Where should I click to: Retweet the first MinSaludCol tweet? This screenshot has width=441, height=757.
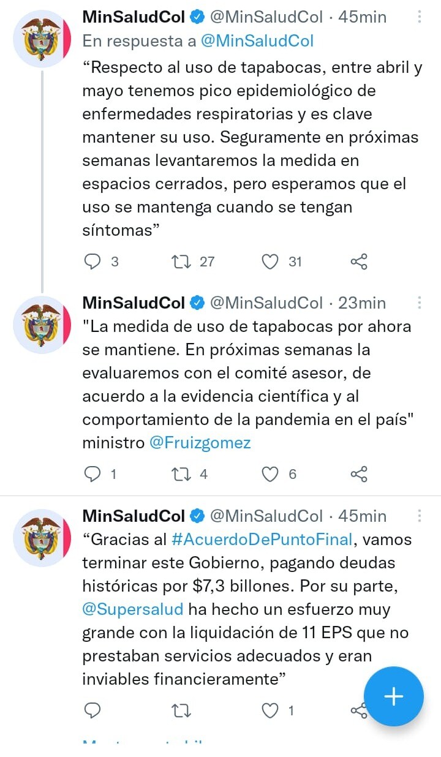181,262
